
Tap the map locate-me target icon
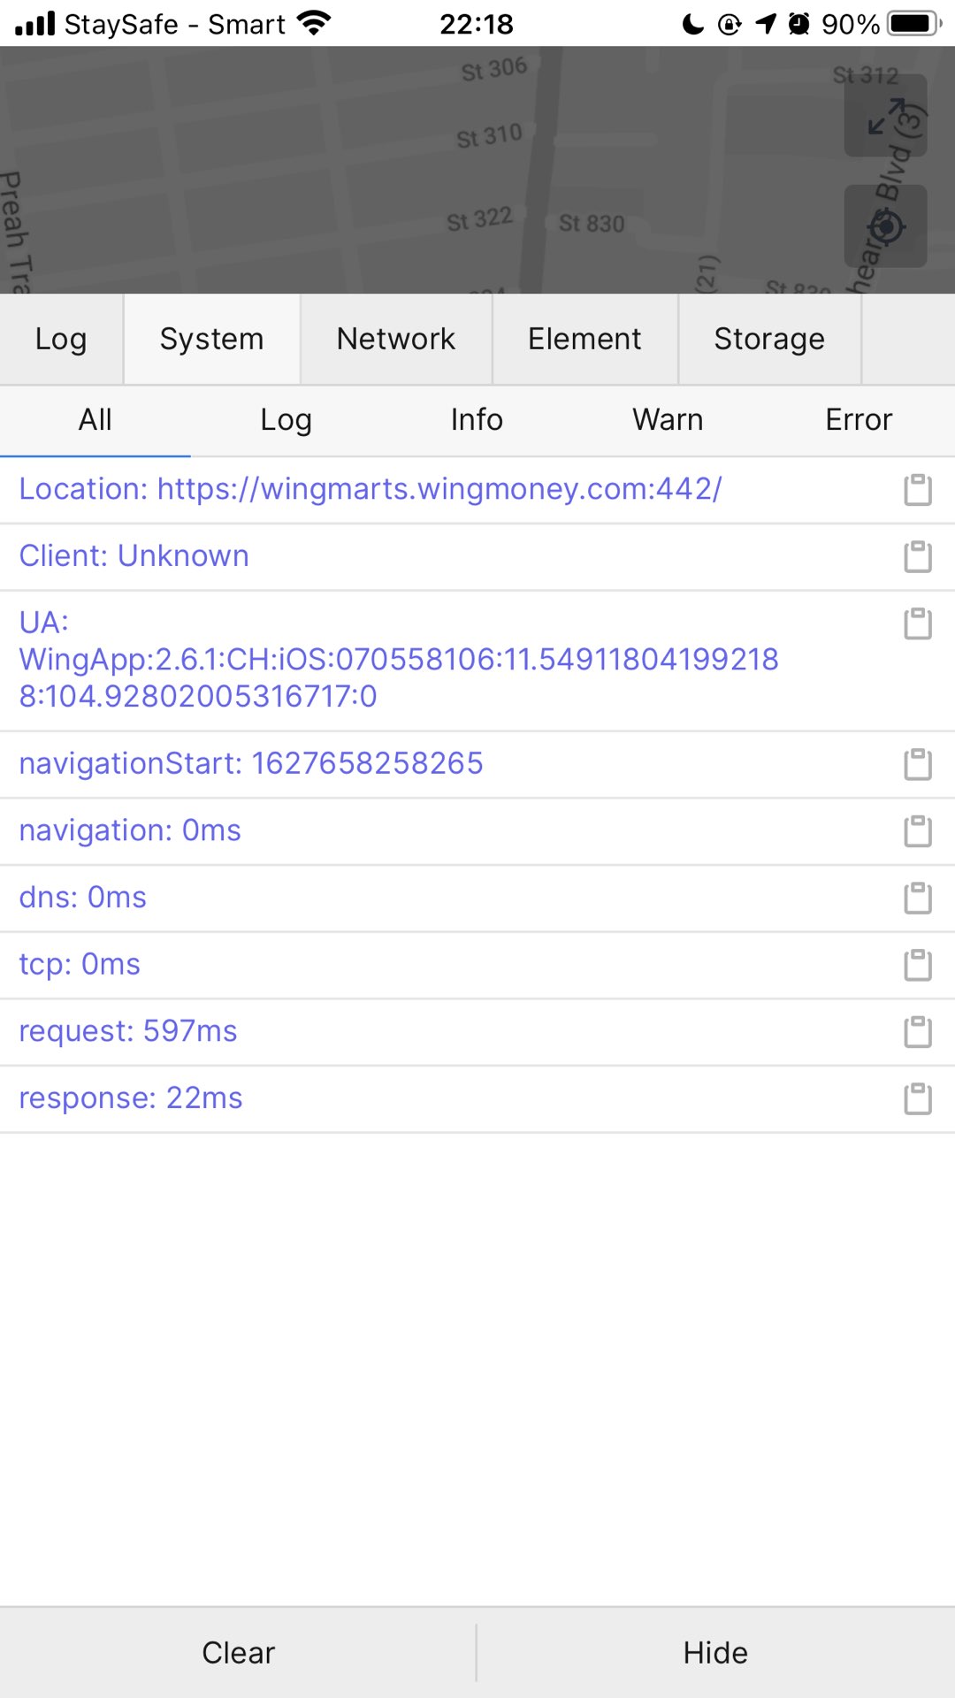pos(885,226)
